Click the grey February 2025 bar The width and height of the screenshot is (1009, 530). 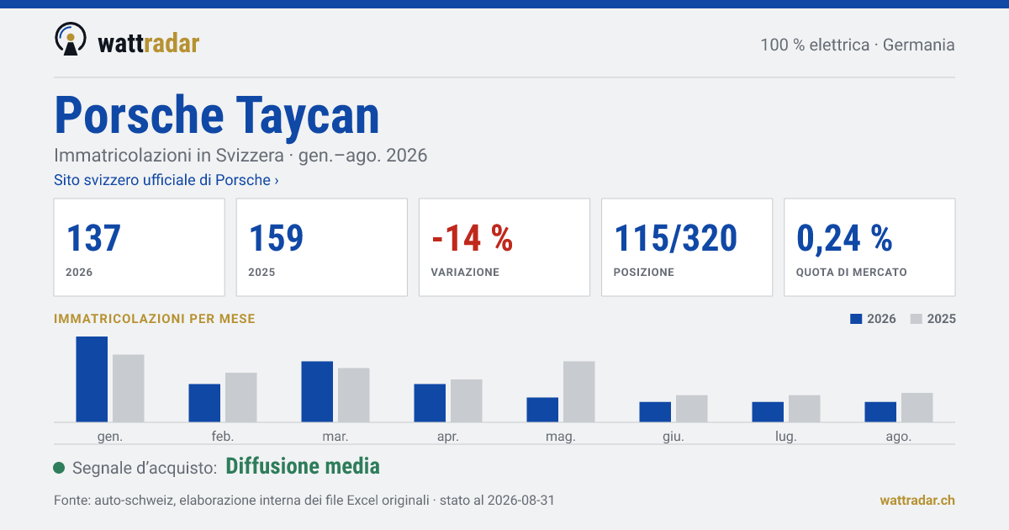(241, 397)
